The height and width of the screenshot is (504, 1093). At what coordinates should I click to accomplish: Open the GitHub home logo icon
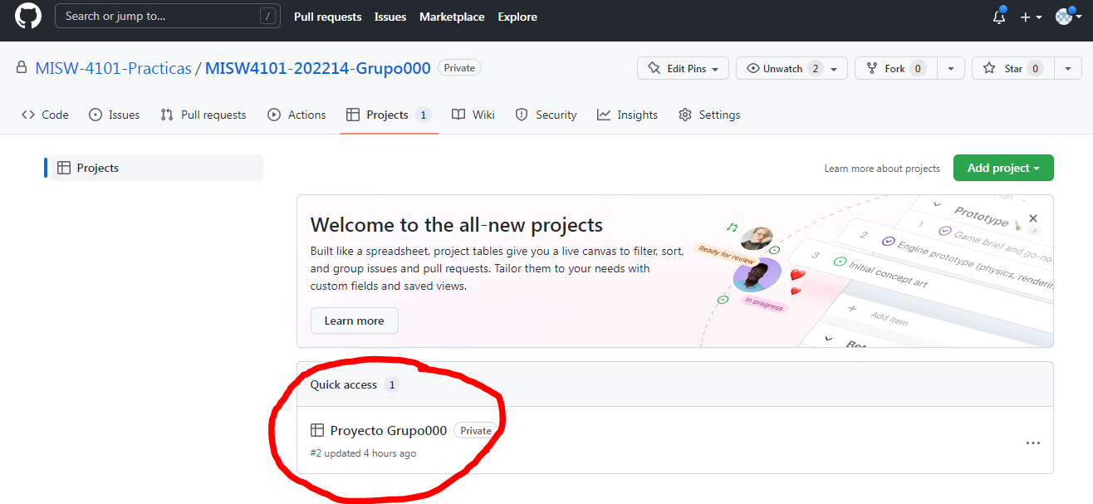[27, 16]
